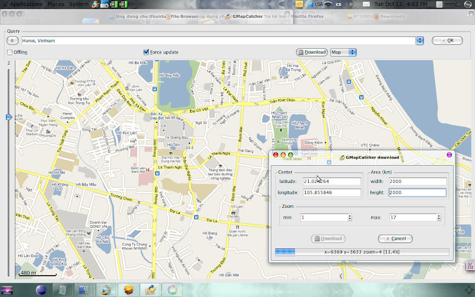Click the Area height field
The width and height of the screenshot is (475, 297).
pos(417,192)
